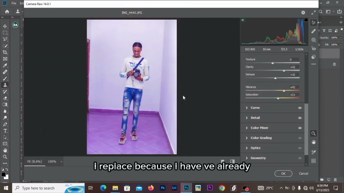Open Camera Raw Masking tool

[x=313, y=40]
